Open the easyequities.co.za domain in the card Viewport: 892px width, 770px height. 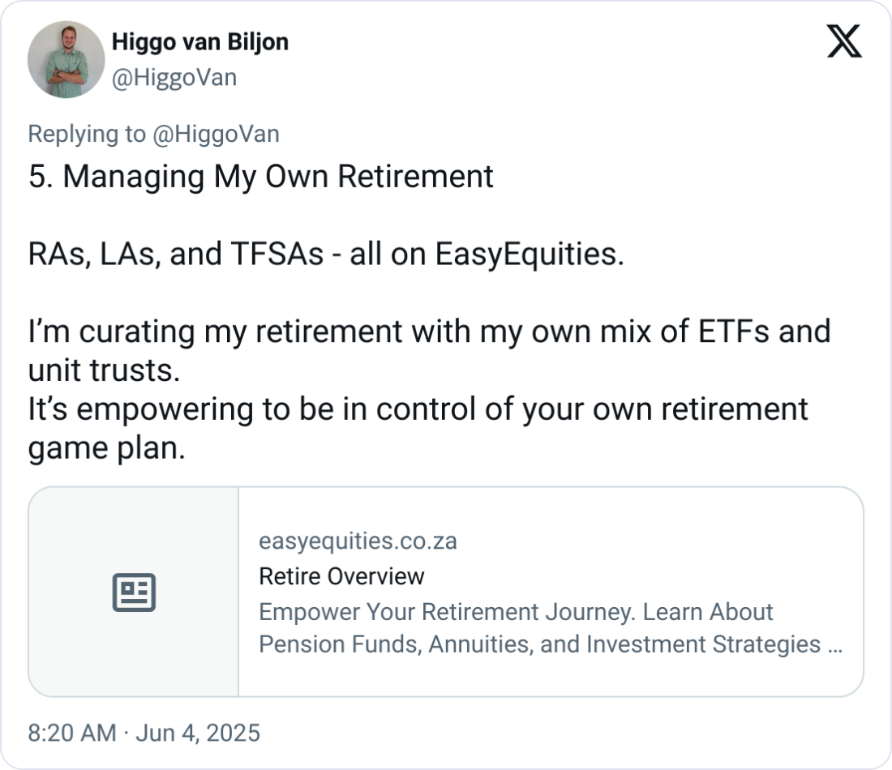coord(358,541)
